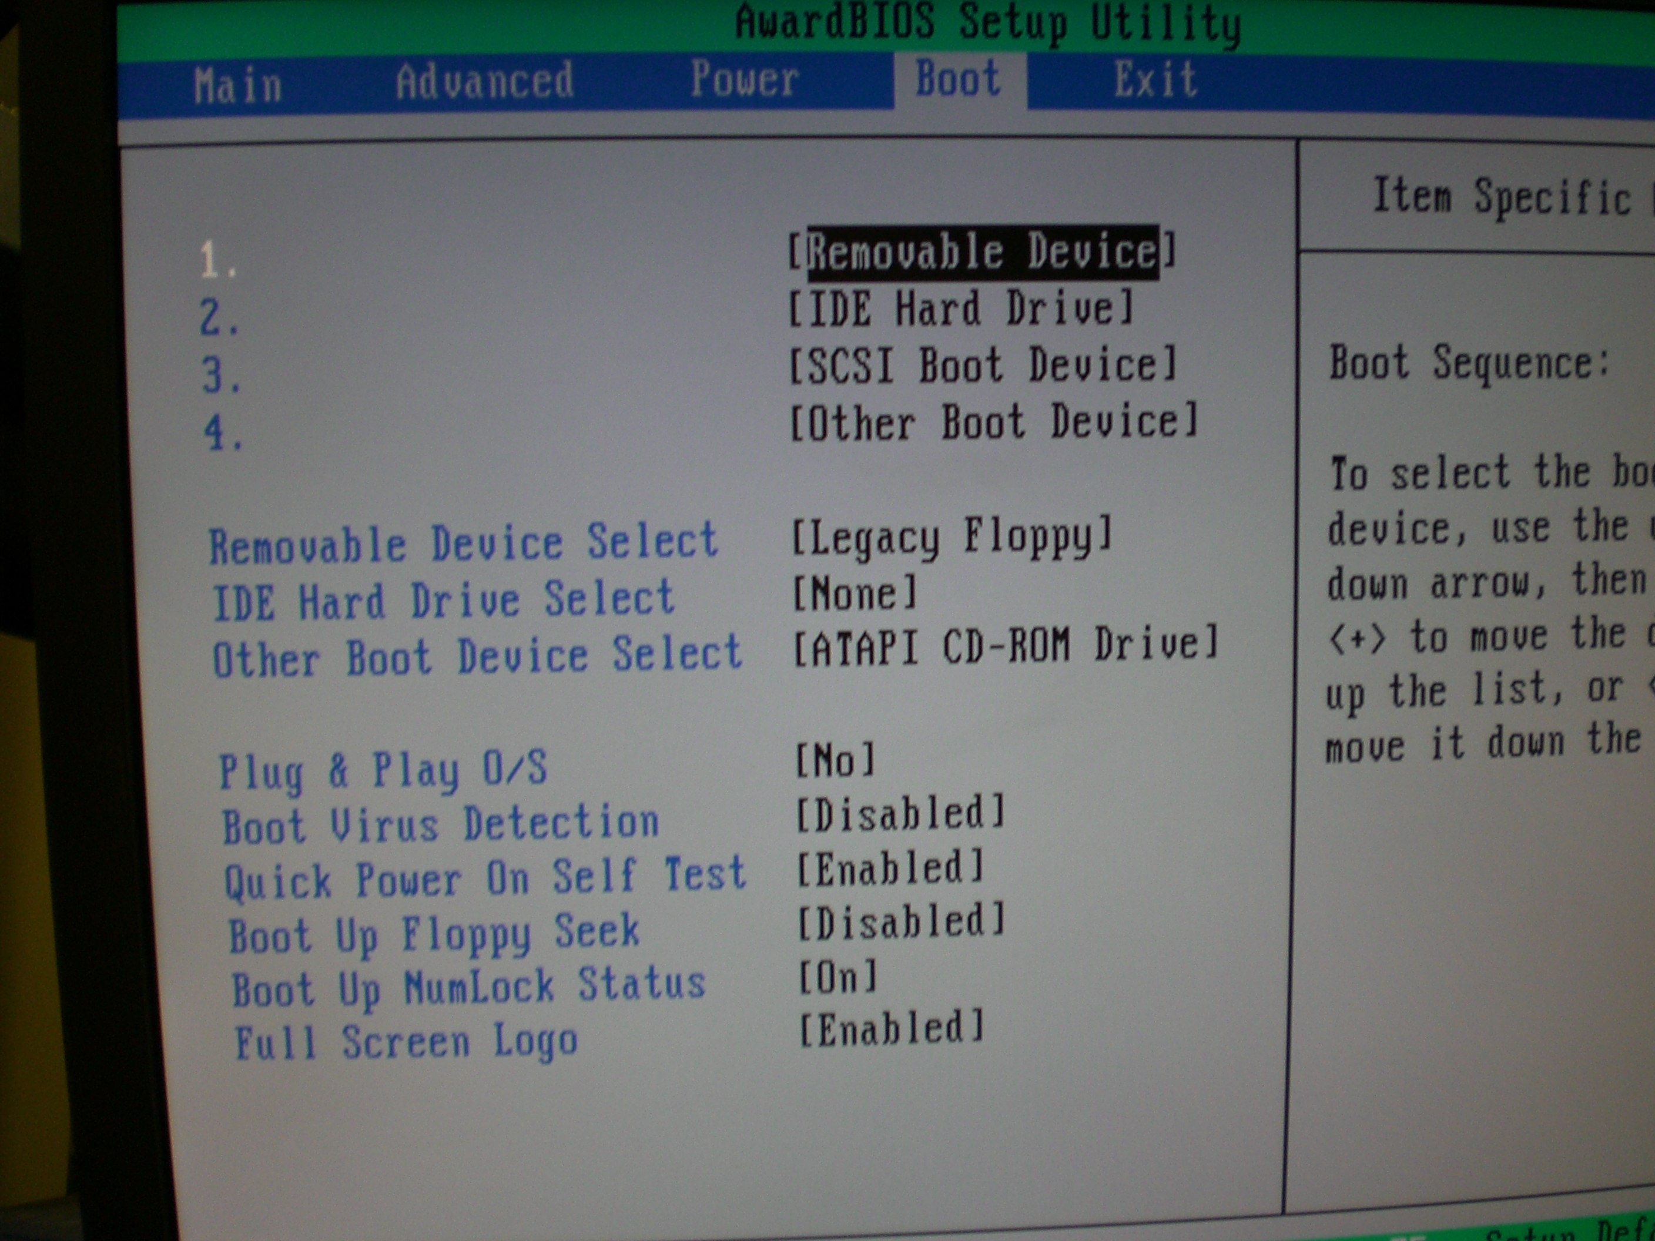This screenshot has width=1655, height=1241.
Task: Click the Boot Up NumLock Status label
Action: pos(469,988)
